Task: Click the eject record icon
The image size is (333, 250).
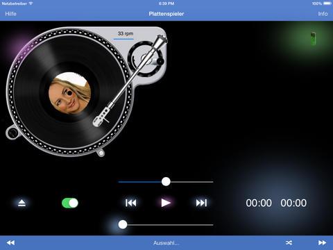Action: pos(22,203)
